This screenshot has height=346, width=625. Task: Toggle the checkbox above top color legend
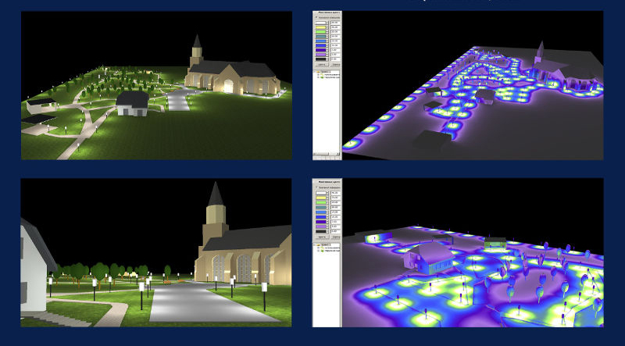[316, 17]
